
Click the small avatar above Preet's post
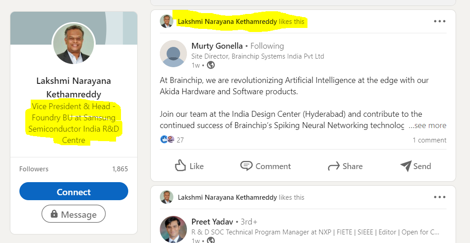coord(167,197)
